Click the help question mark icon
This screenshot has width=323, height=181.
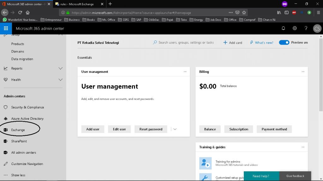306,28
